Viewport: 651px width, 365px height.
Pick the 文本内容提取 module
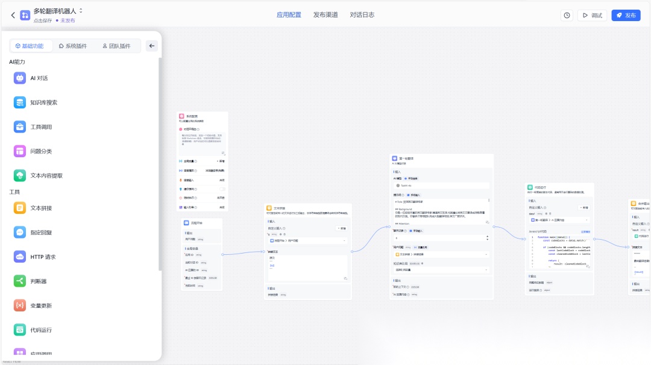pos(38,176)
